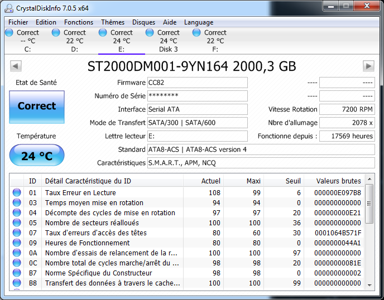384x300 pixels.
Task: Click the blue Correct health status button
Action: tap(37, 107)
